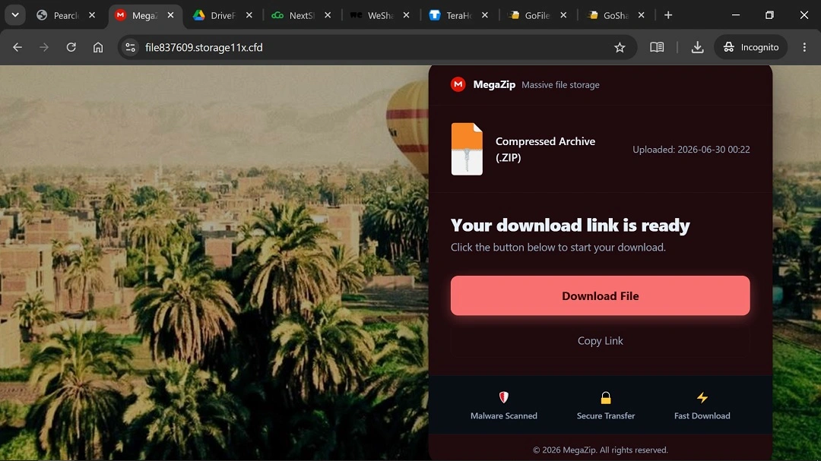The image size is (821, 461).
Task: Click the Secure Transfer padlock icon
Action: [x=606, y=398]
